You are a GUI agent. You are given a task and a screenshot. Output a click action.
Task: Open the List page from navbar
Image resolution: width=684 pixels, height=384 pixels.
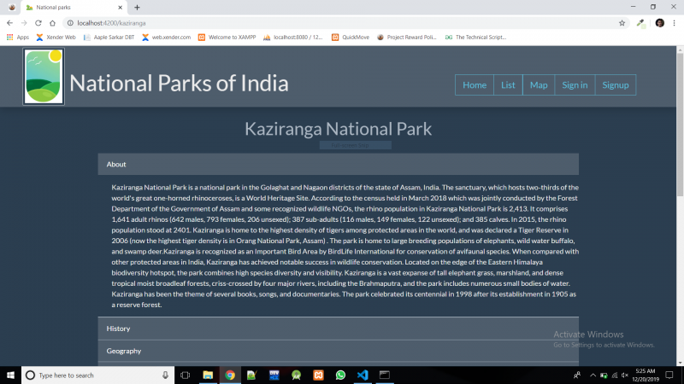508,84
